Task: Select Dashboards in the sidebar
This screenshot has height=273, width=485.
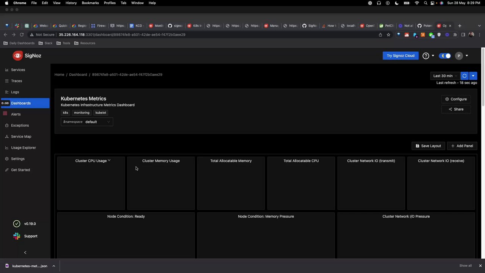Action: tap(25, 103)
